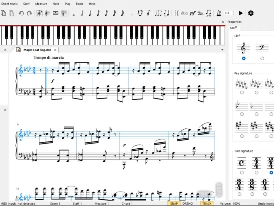The height and width of the screenshot is (206, 274).
Task: Open the Play menu
Action: (x=67, y=4)
